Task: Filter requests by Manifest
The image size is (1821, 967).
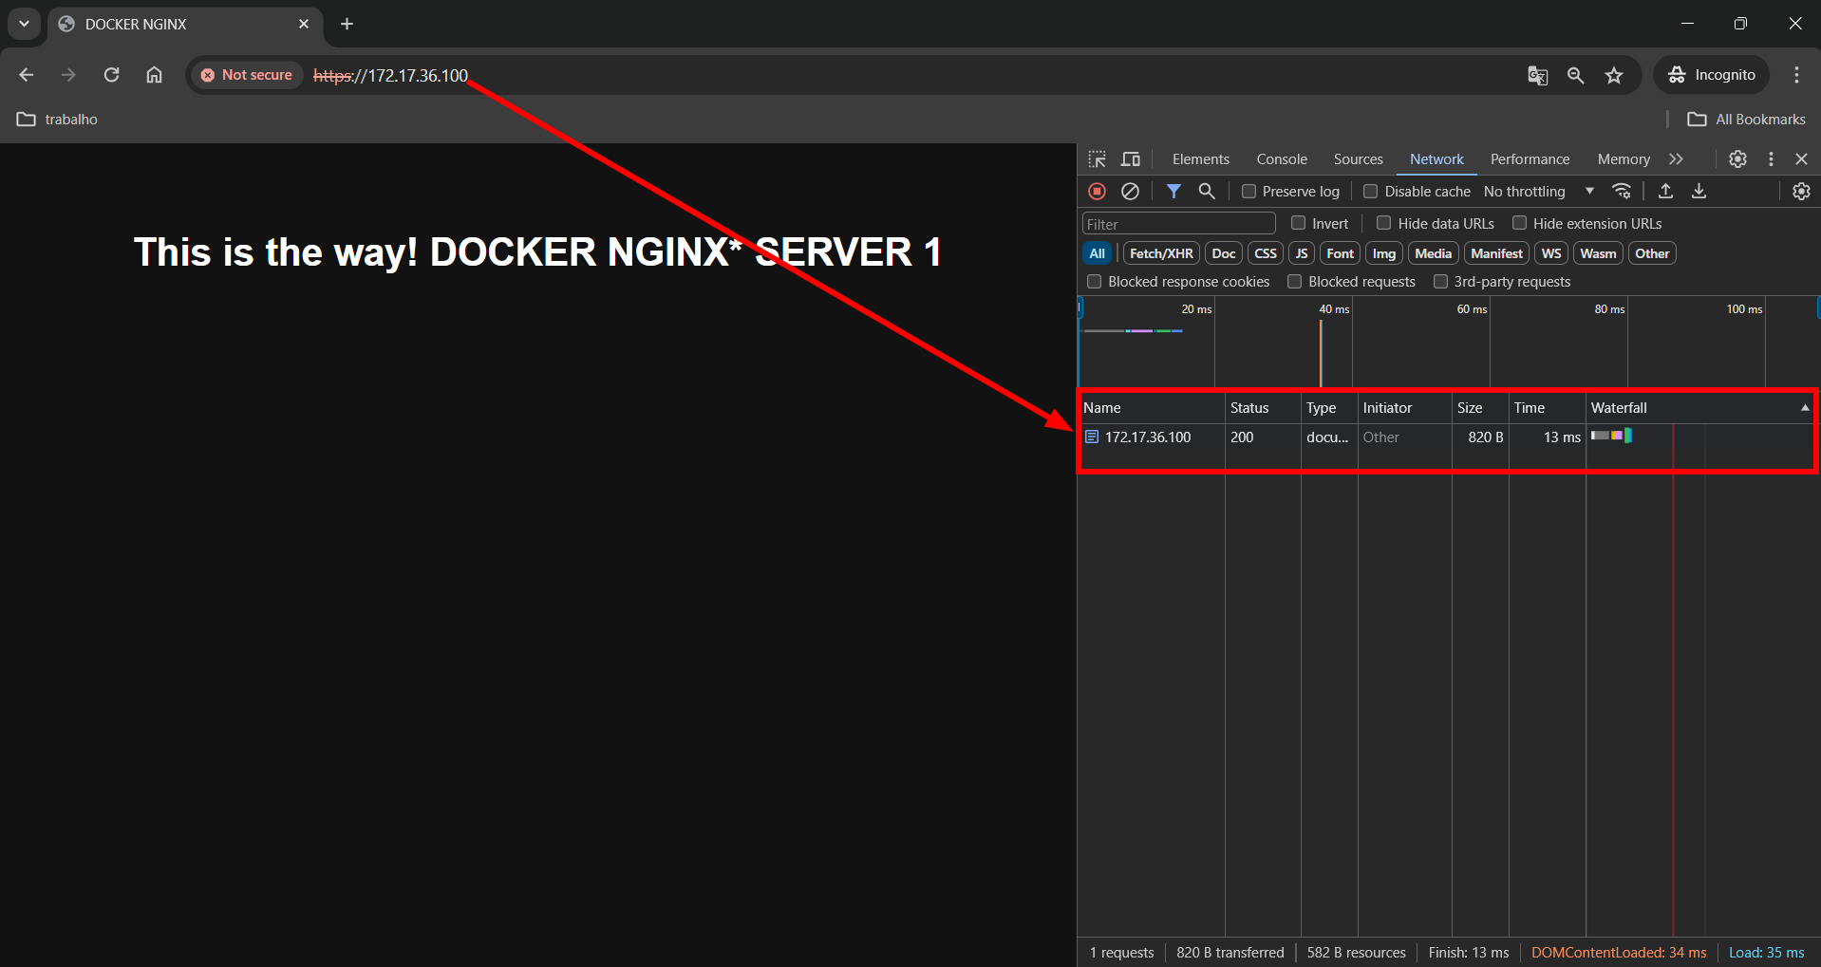Action: (x=1496, y=253)
